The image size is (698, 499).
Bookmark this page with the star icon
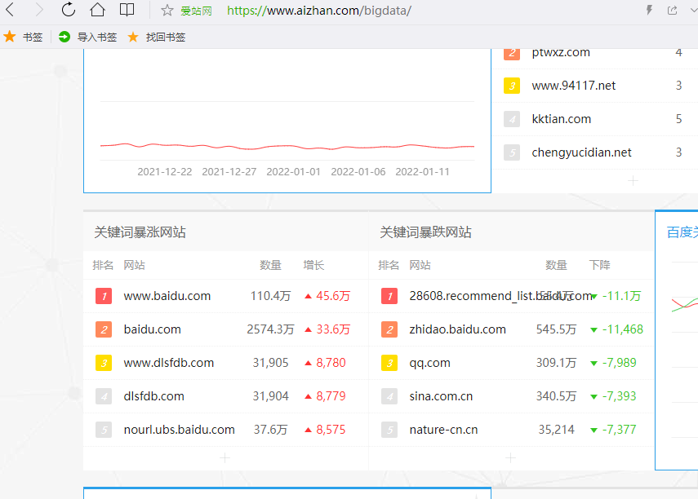tap(167, 11)
